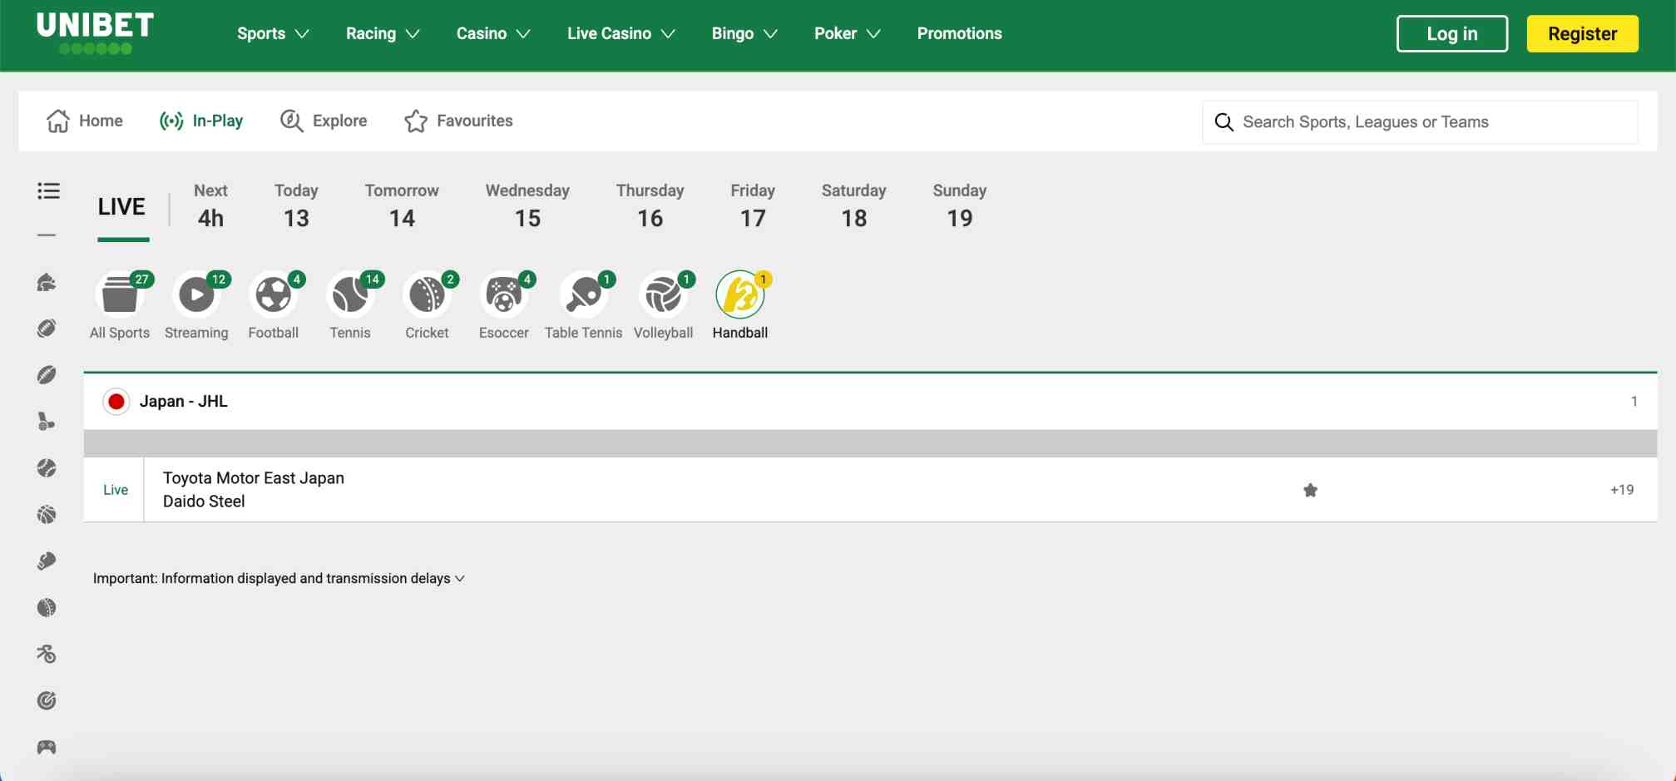Click the Search Sports, Leagues or Teams field
Screen dimensions: 1676x781
1418,121
